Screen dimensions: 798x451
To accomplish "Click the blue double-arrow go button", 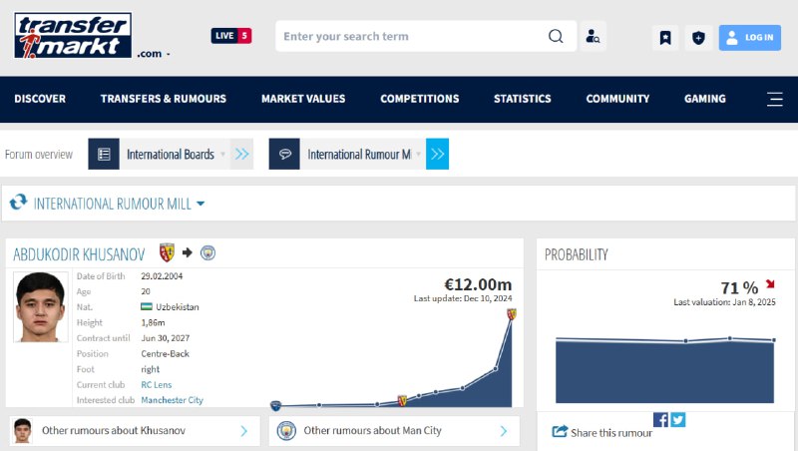I will click(x=437, y=154).
